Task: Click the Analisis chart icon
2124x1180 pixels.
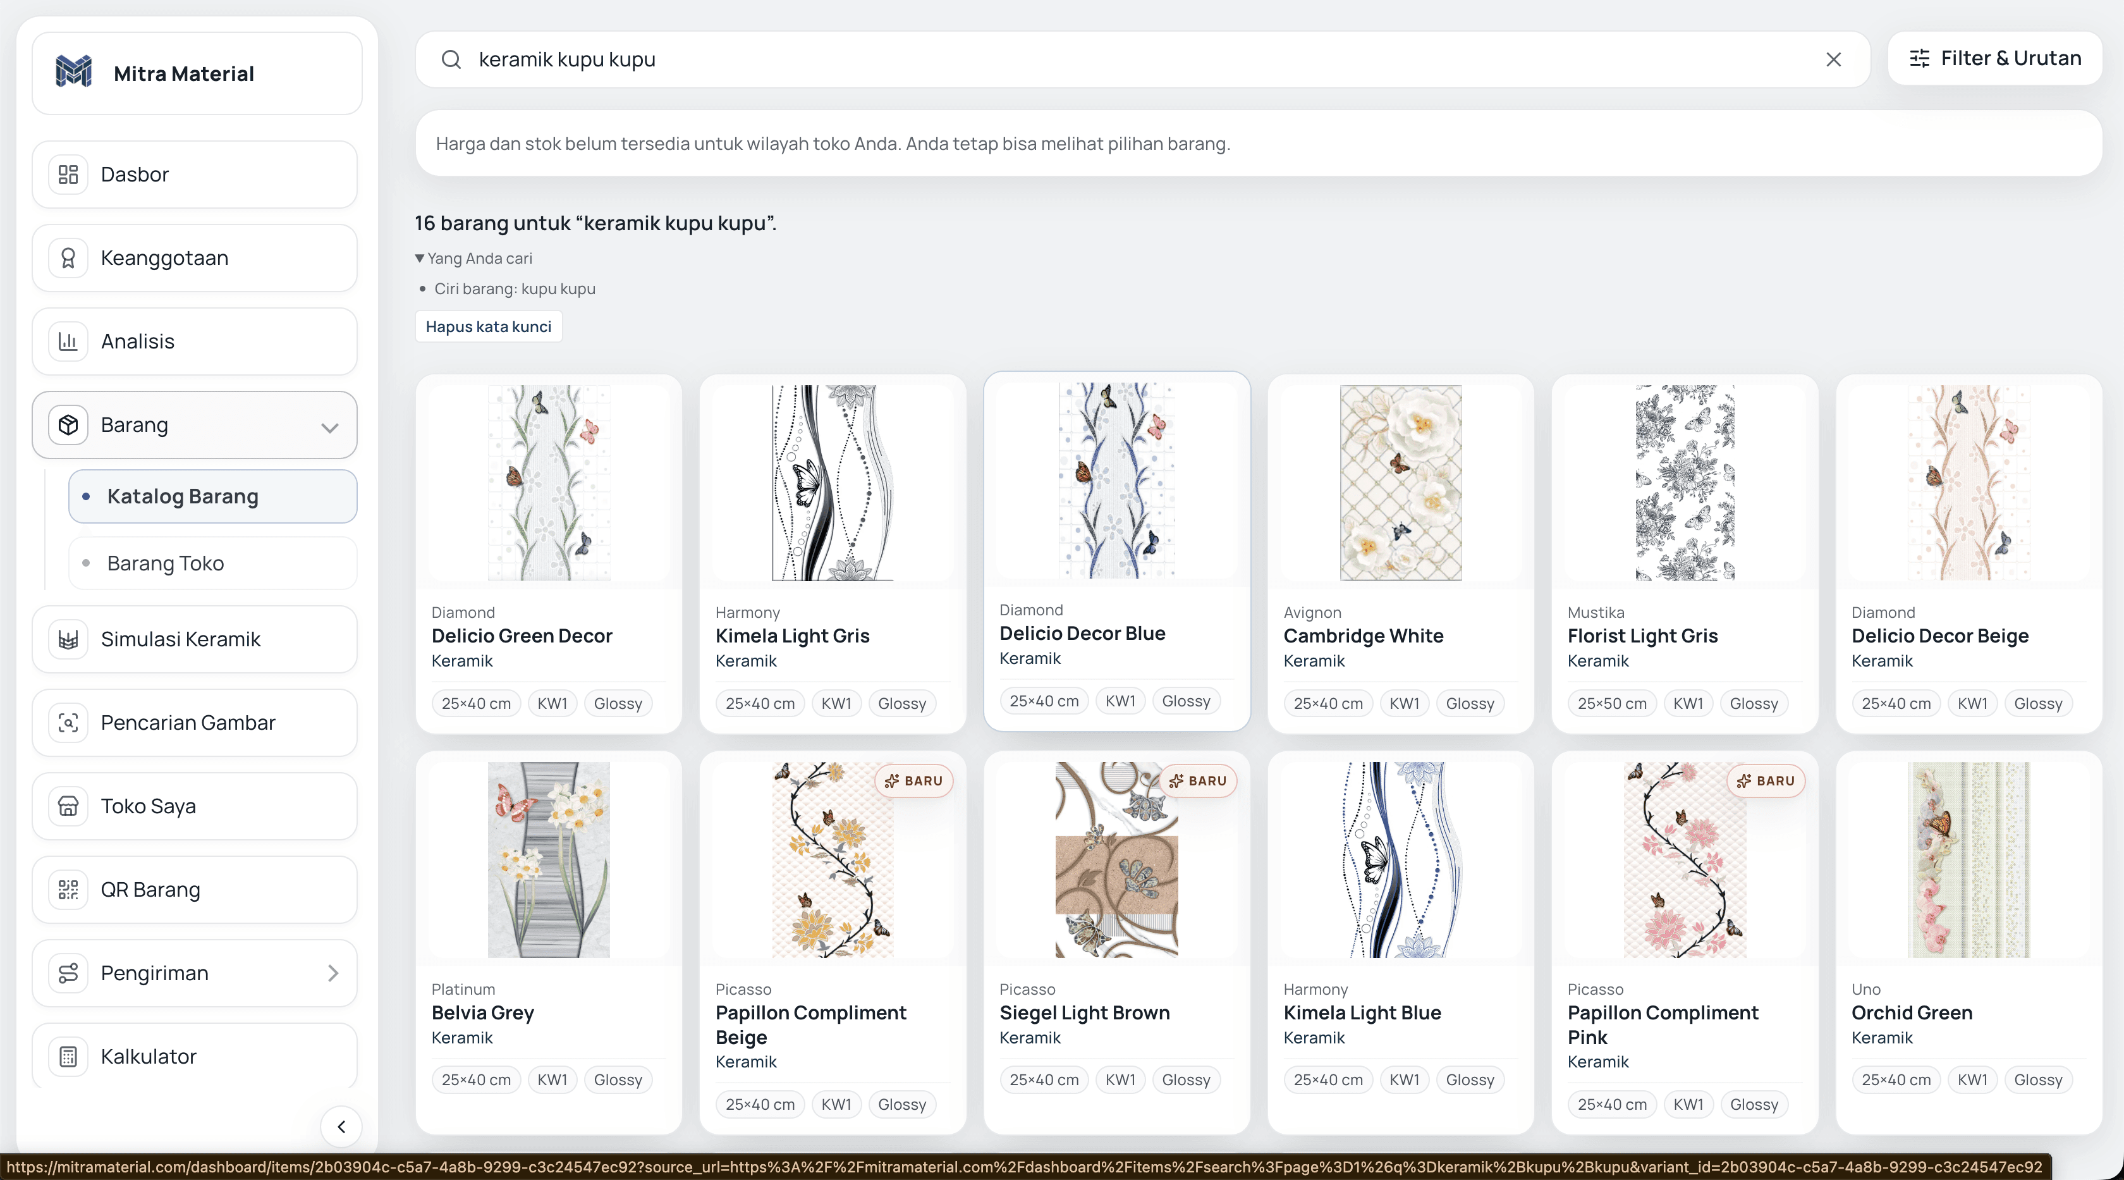Action: 68,341
